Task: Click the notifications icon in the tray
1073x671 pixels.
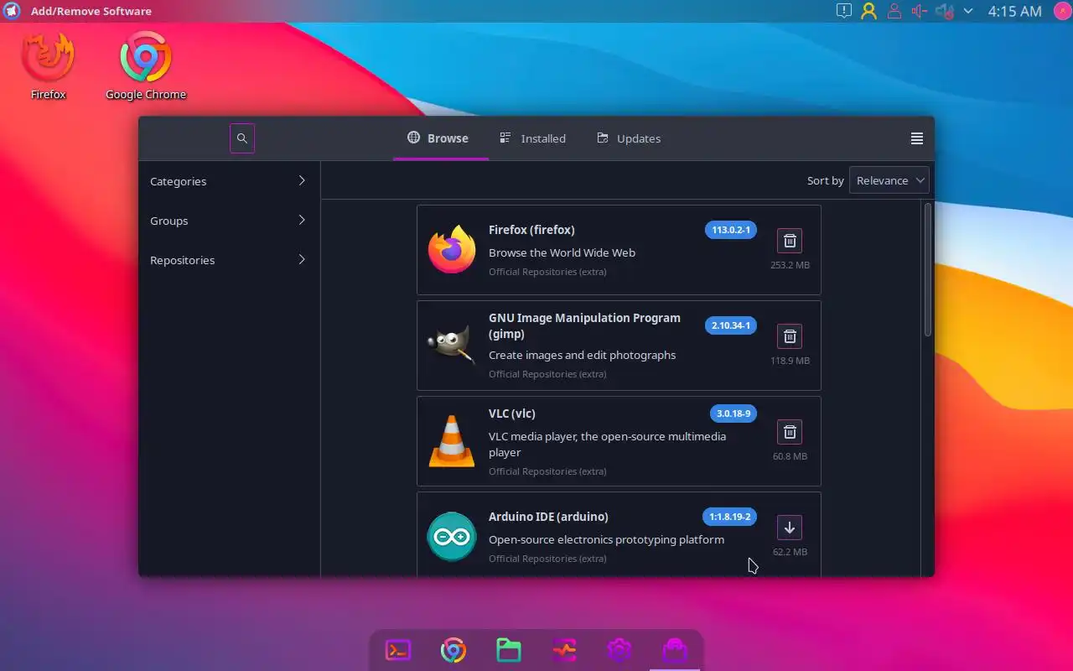Action: [x=843, y=11]
